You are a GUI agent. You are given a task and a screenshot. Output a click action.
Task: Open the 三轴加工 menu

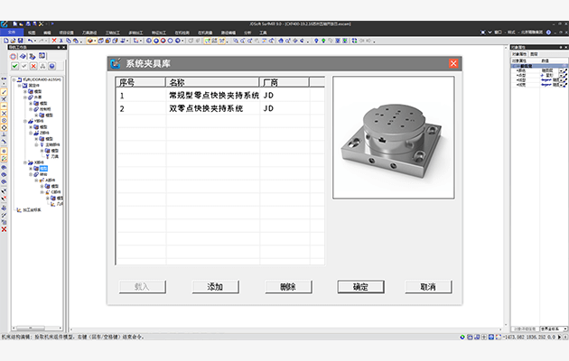coord(113,32)
